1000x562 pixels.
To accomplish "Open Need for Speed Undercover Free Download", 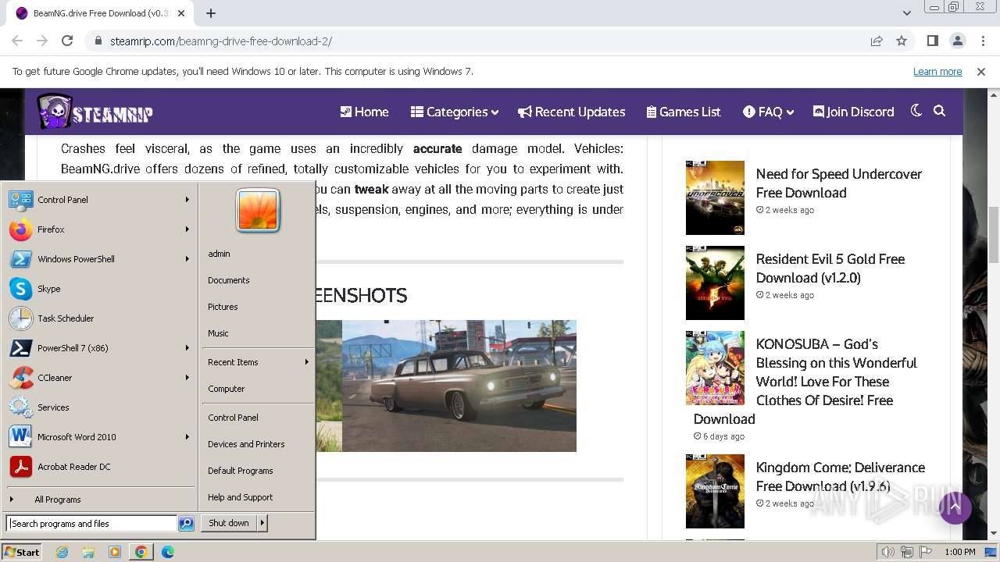I will pos(838,183).
